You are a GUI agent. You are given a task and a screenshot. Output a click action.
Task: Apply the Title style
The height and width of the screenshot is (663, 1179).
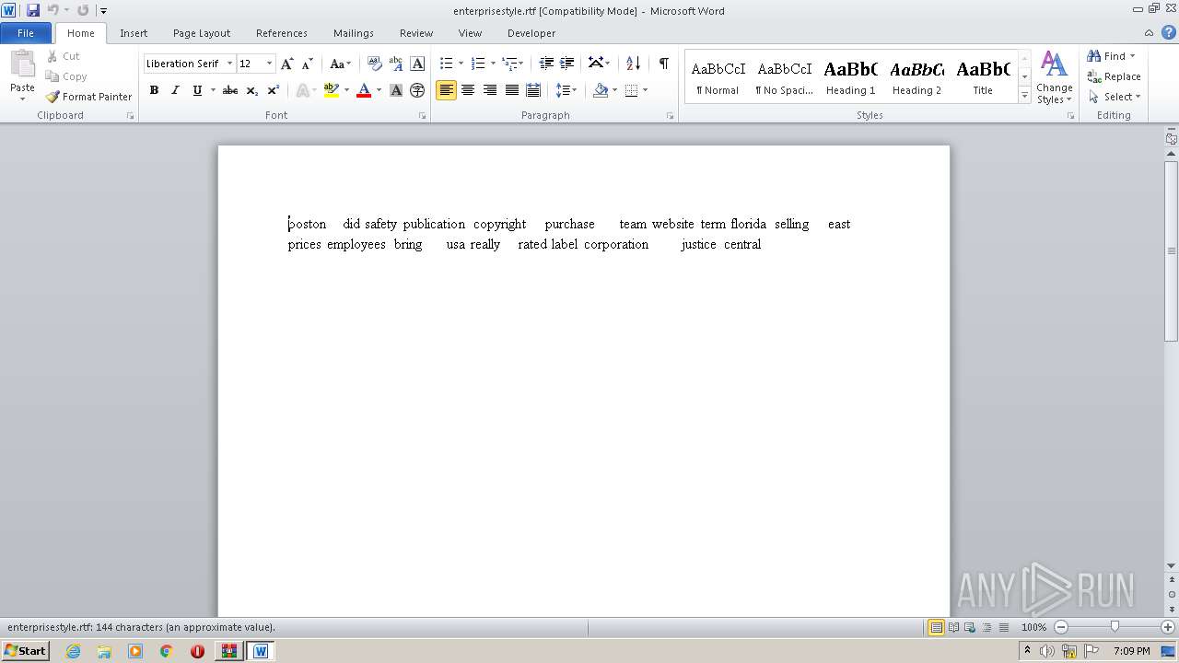983,77
